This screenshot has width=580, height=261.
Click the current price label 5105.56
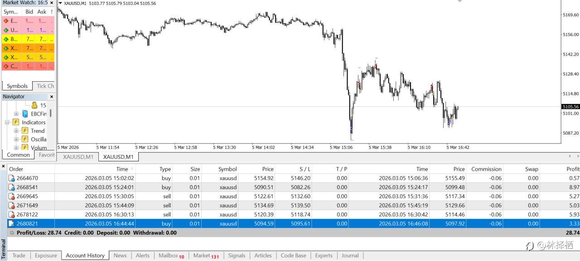570,107
